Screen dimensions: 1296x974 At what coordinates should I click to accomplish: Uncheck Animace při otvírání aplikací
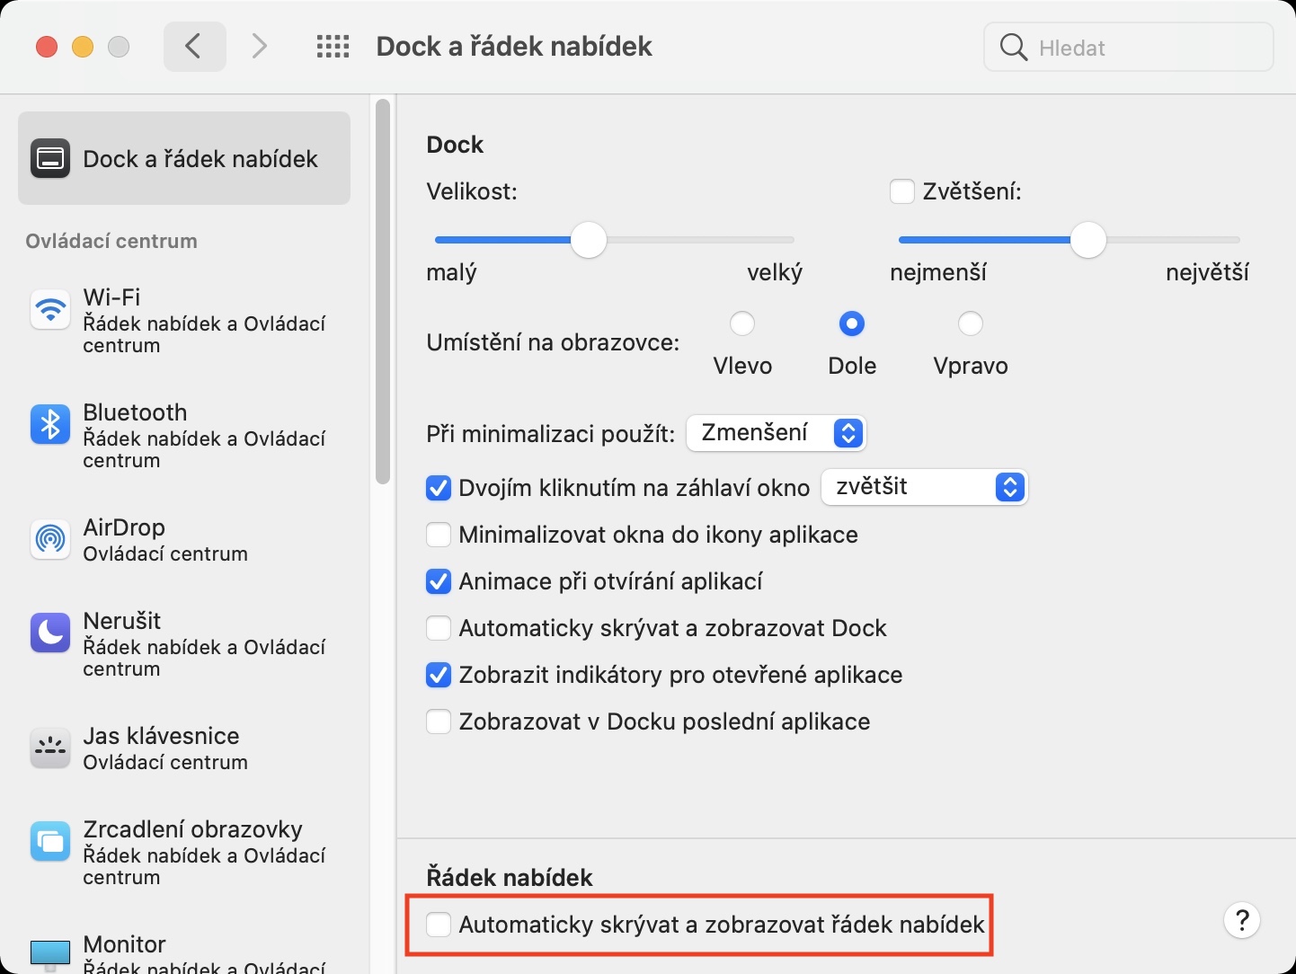[439, 581]
